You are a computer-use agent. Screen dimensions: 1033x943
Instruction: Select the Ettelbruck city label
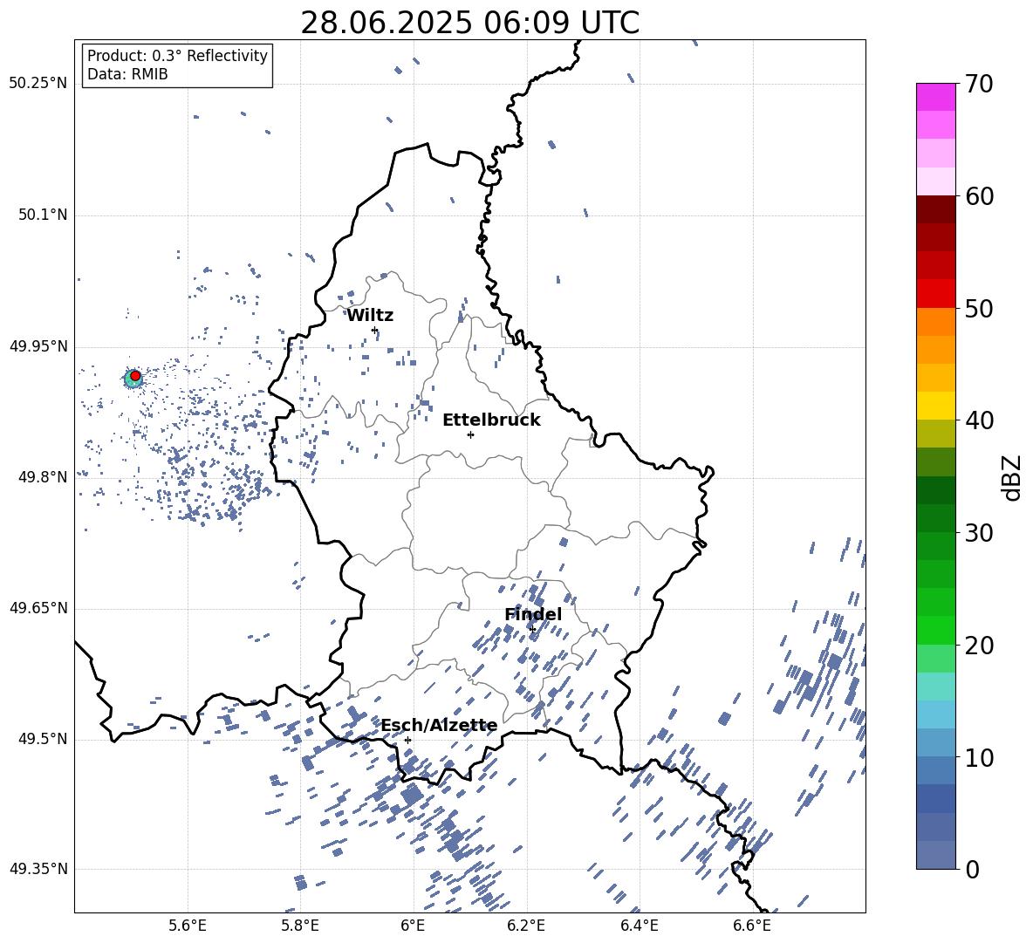[491, 420]
